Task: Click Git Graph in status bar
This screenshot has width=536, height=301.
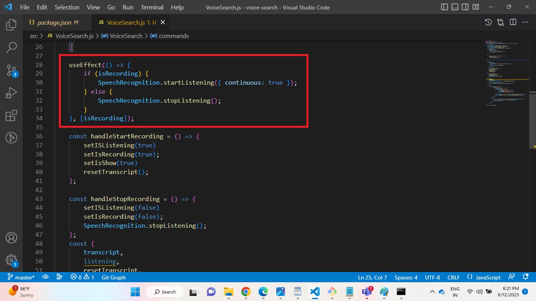Action: pos(113,277)
